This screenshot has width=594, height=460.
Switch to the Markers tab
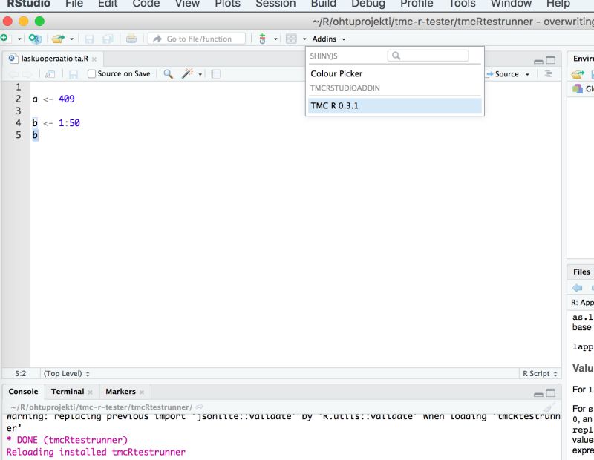click(120, 391)
